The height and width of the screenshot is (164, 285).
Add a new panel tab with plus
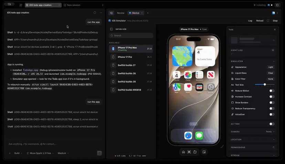148,13
